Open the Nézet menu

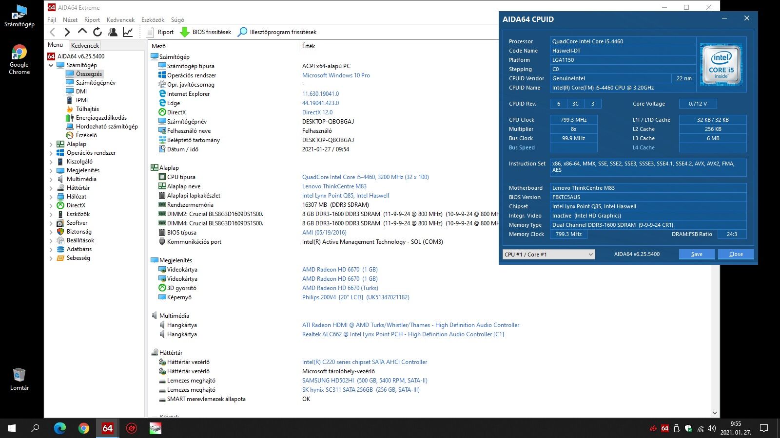point(70,20)
